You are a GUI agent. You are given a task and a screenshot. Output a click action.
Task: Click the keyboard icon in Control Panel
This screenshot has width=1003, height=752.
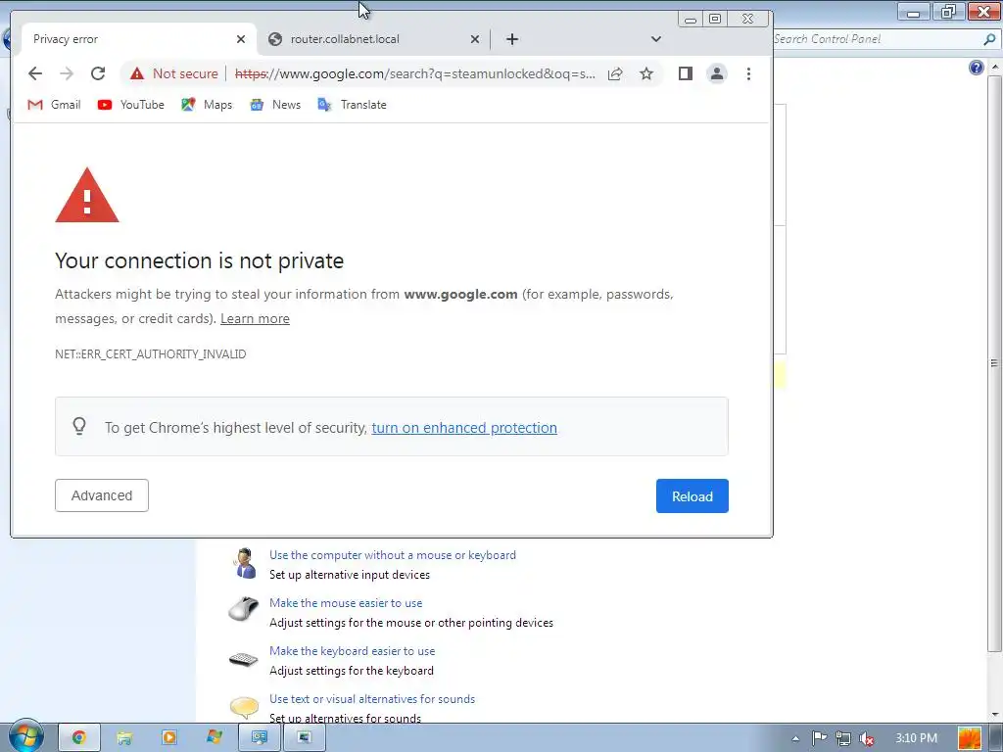click(x=244, y=659)
